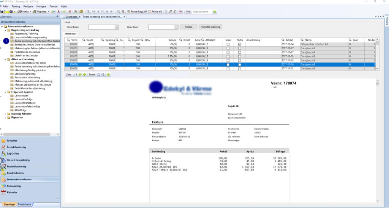
Task: Click the green go icon beside search field
Action: coord(215,12)
